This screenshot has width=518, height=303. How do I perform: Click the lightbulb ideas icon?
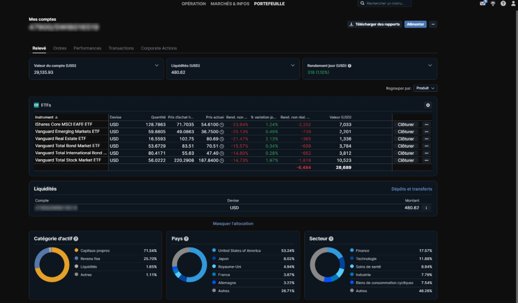[493, 3]
